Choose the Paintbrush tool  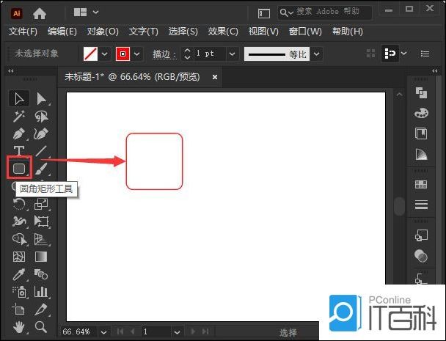point(42,169)
